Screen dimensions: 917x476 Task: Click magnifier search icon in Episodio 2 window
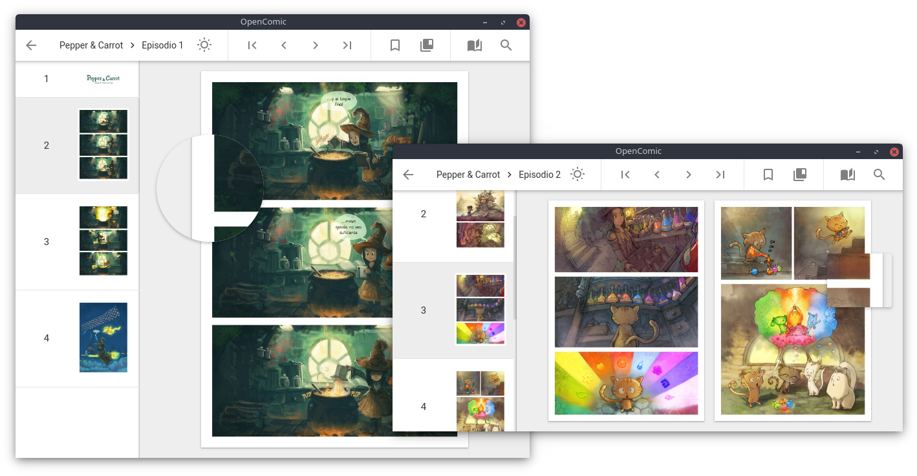click(x=879, y=175)
